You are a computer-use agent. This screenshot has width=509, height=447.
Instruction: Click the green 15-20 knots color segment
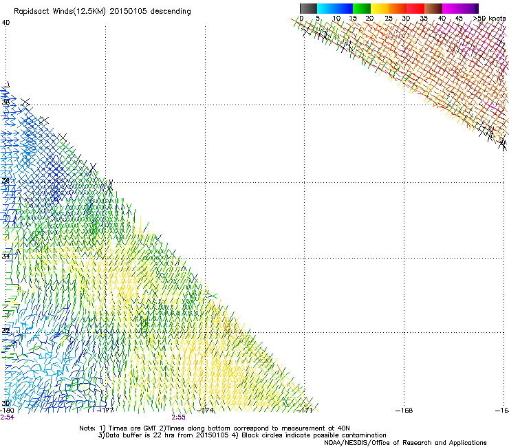362,8
